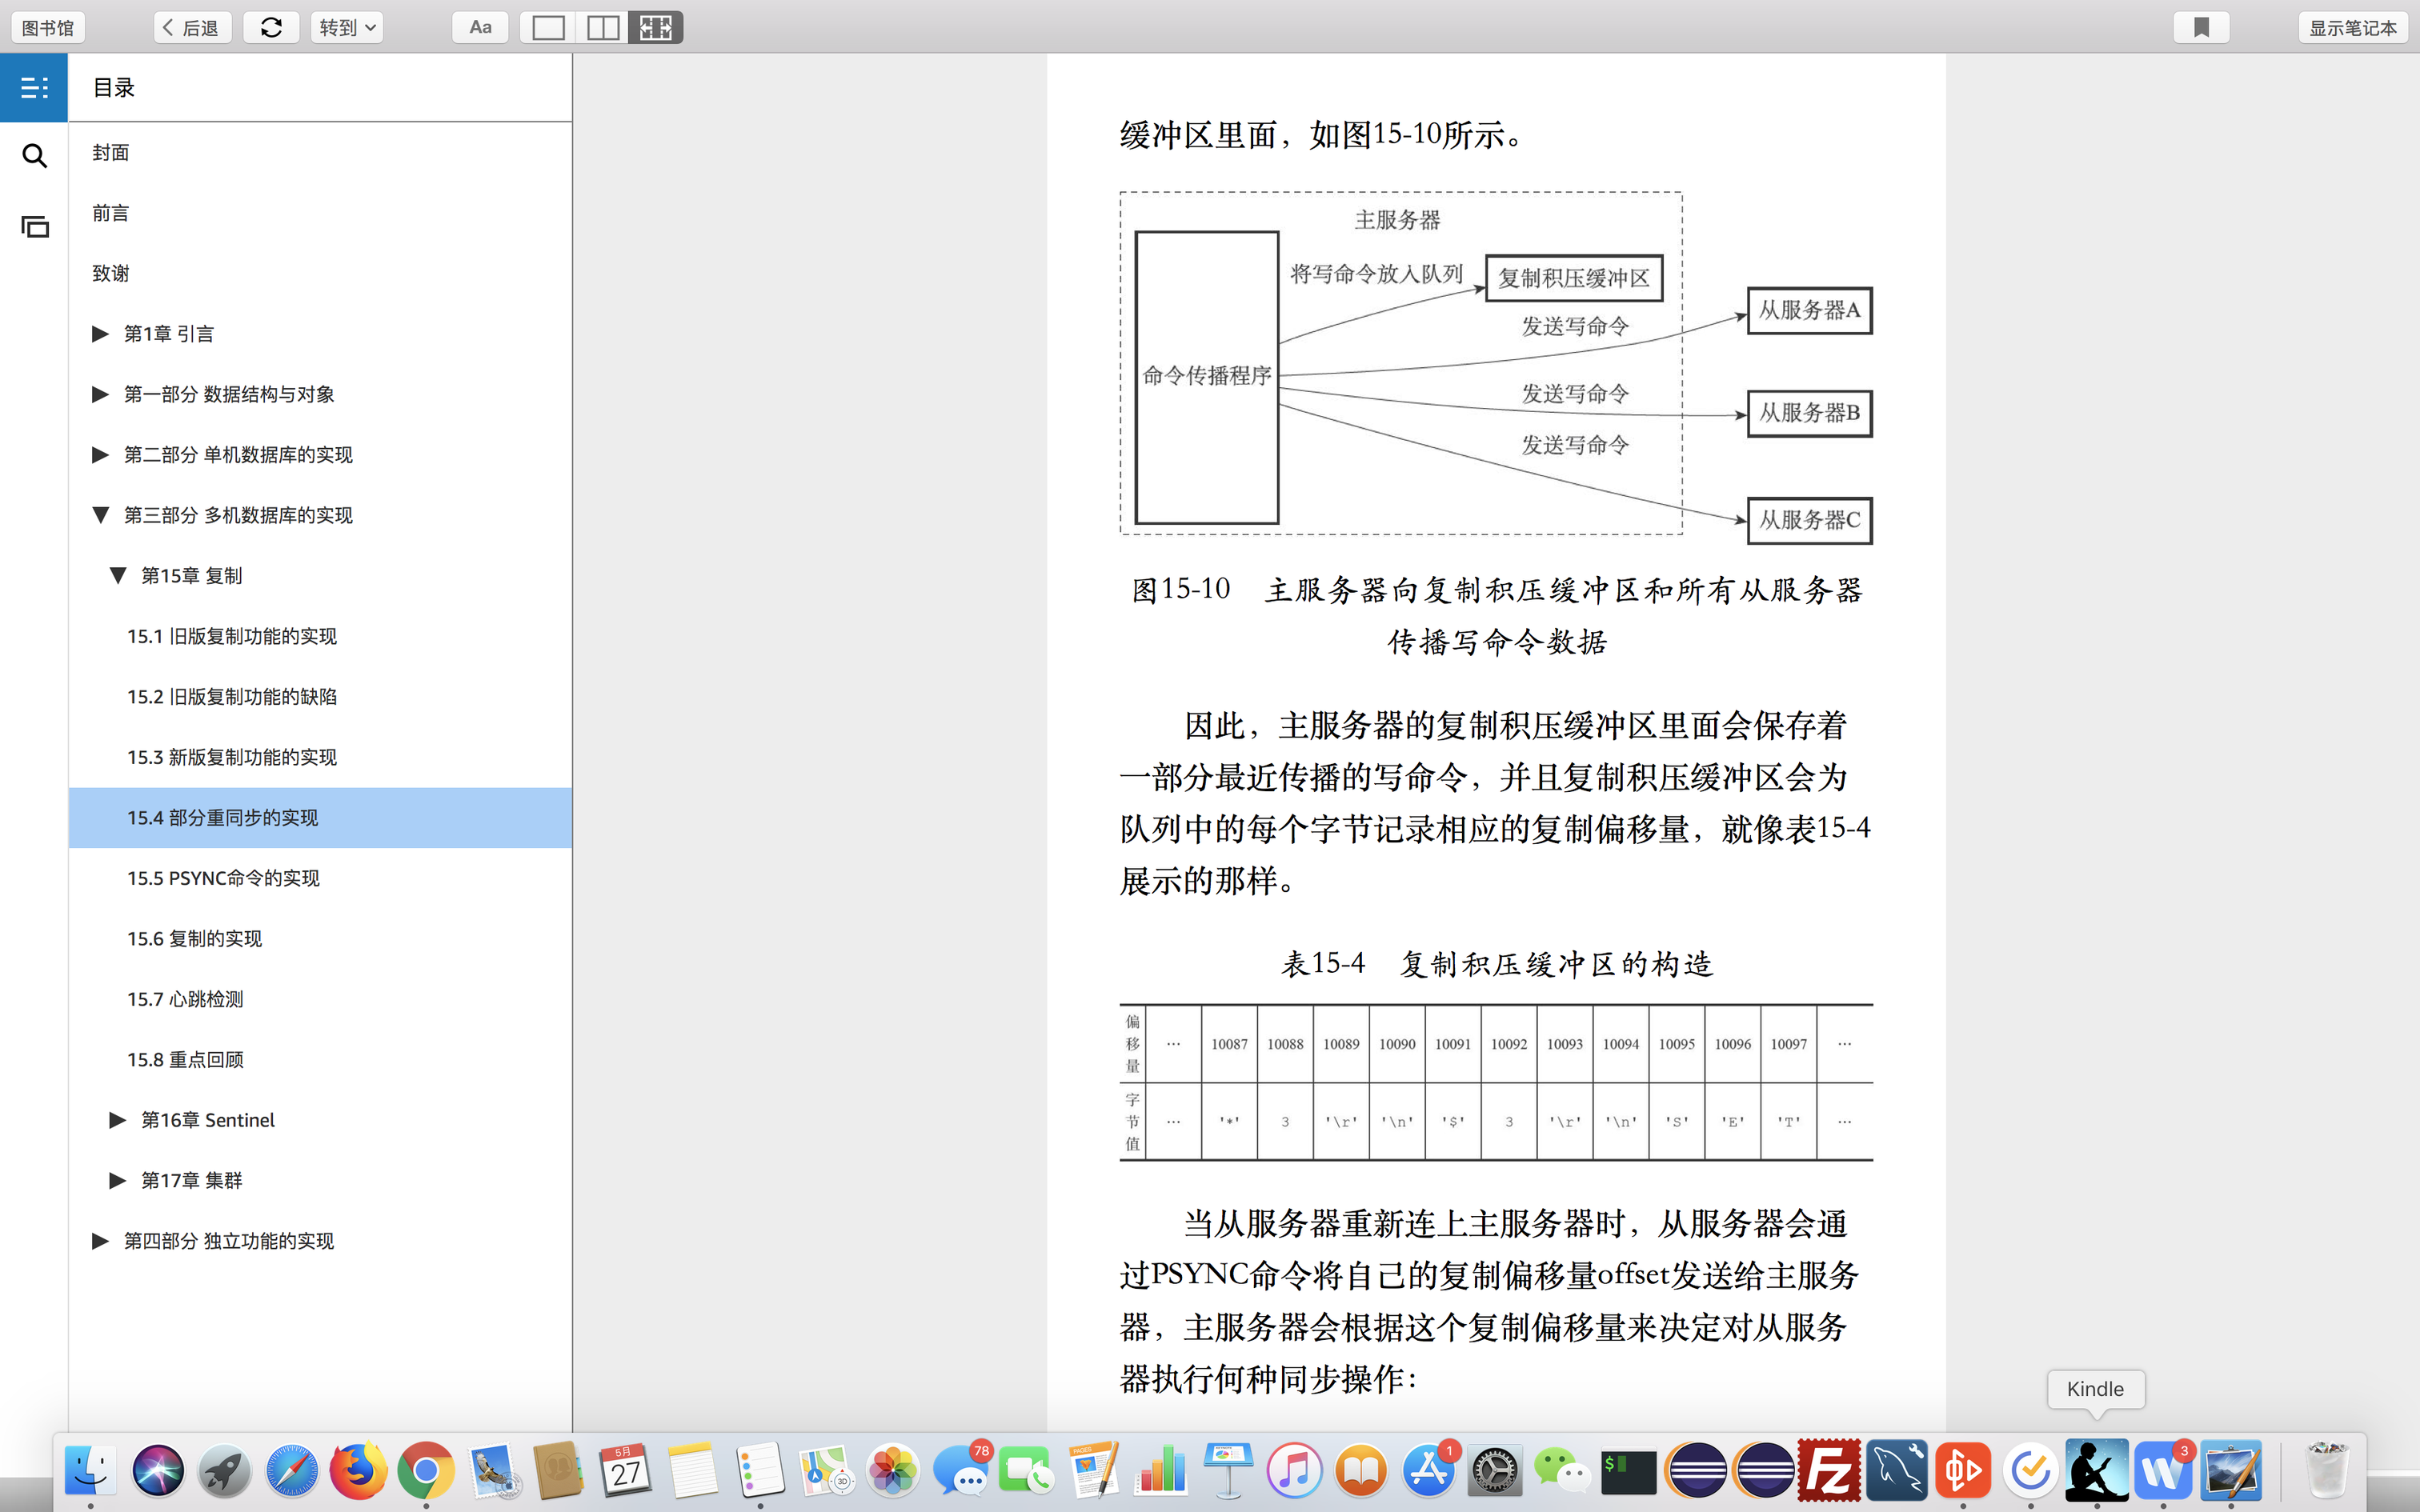Image resolution: width=2420 pixels, height=1512 pixels.
Task: Click the 图书馆 library button
Action: coord(48,28)
